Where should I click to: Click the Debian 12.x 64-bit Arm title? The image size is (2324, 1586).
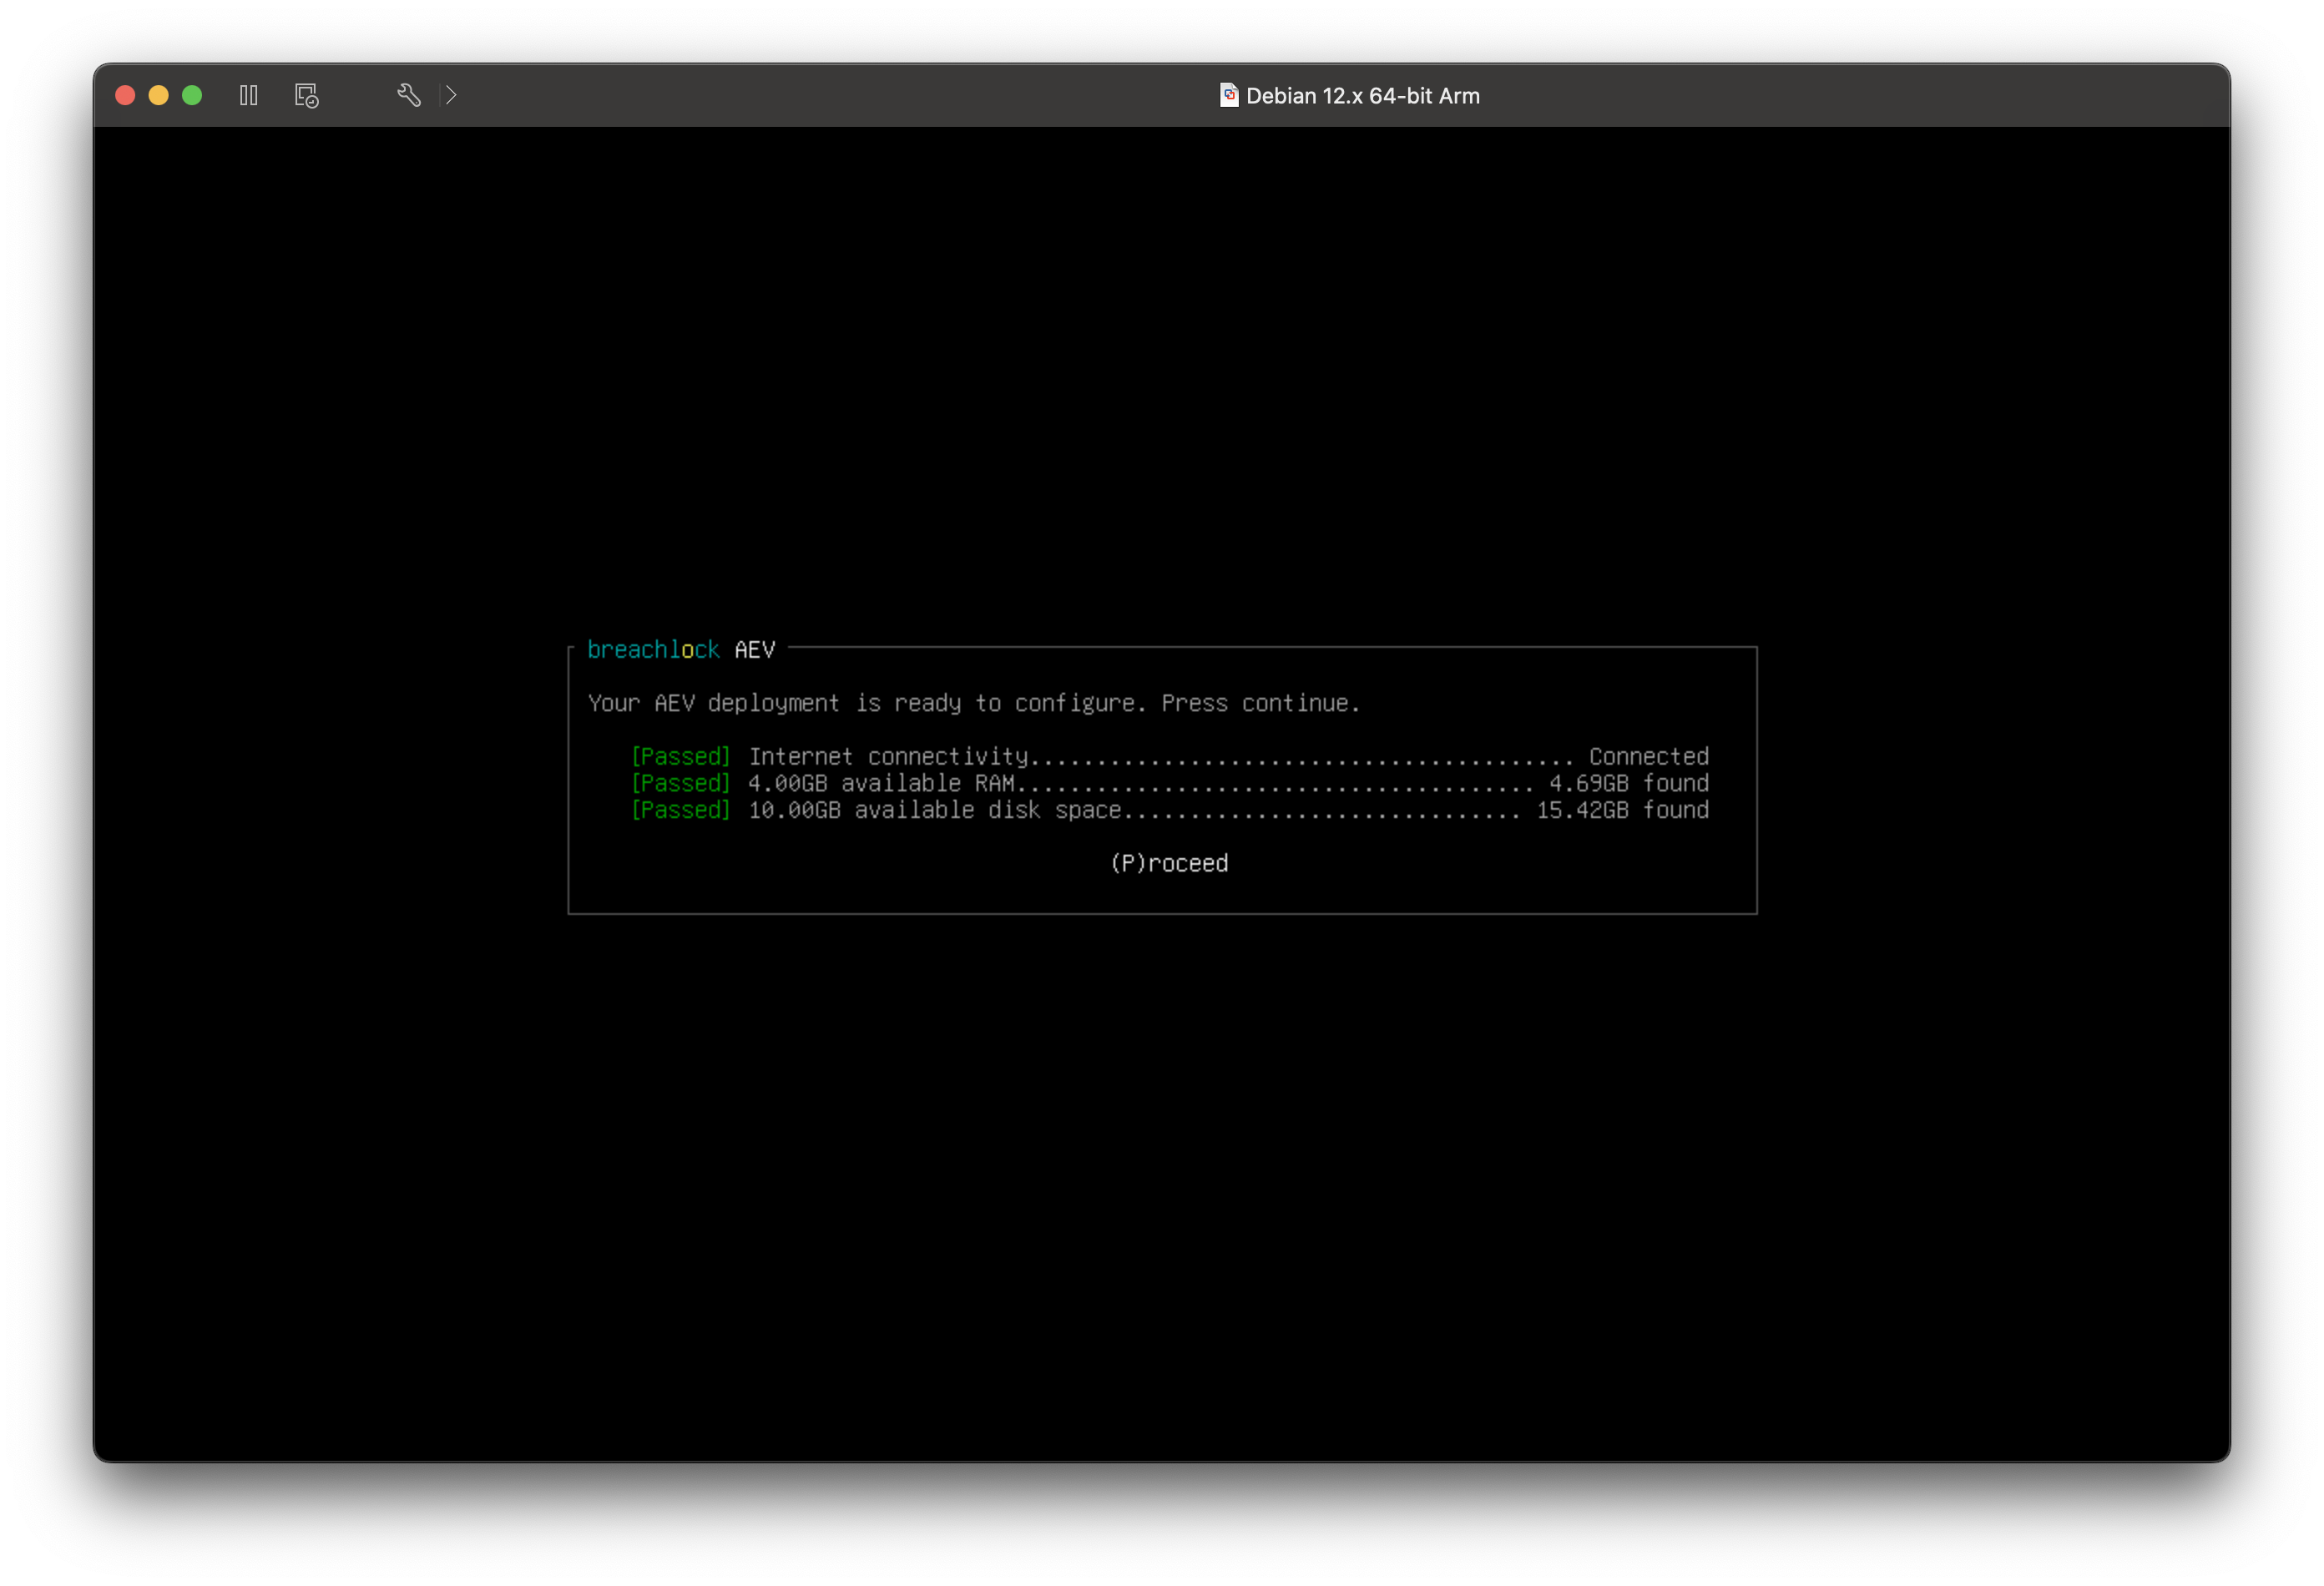click(x=1362, y=96)
